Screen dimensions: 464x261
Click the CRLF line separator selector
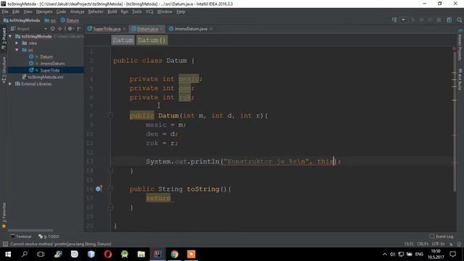pyautogui.click(x=423, y=244)
